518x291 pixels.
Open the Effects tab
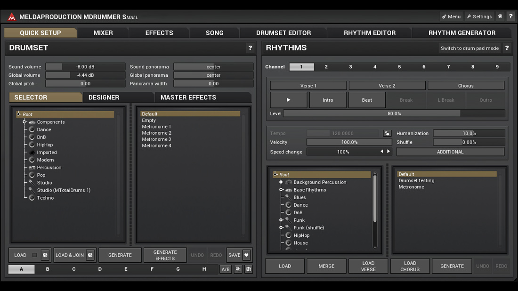(159, 32)
